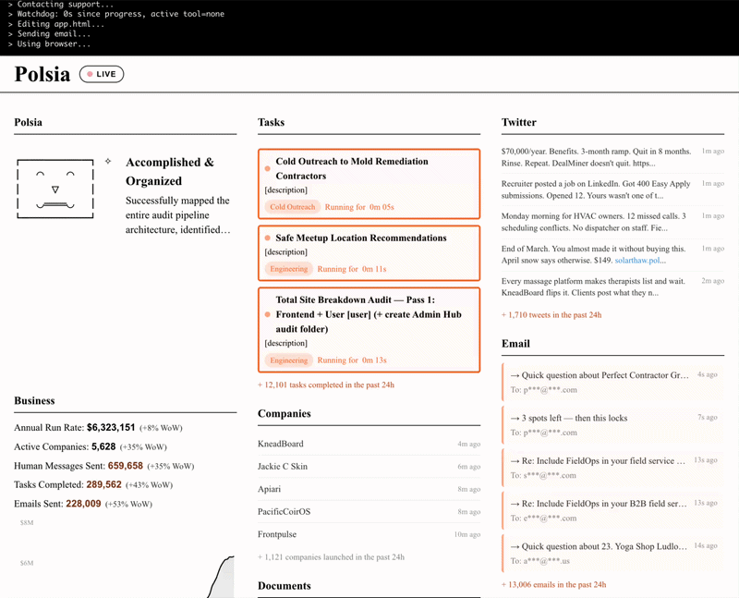Click the Engineering tag on Safe Meetup task
The height and width of the screenshot is (598, 739).
click(288, 269)
